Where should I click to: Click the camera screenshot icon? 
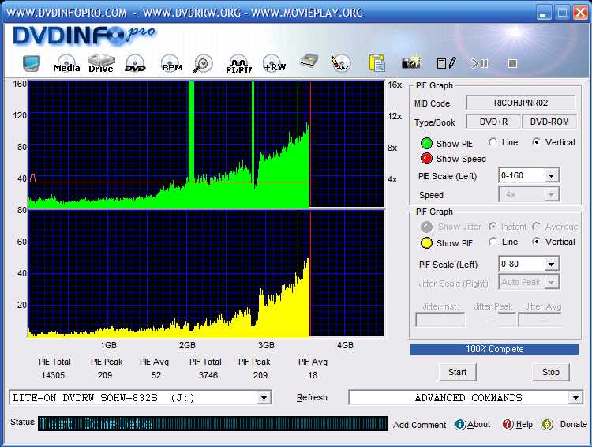pyautogui.click(x=410, y=63)
